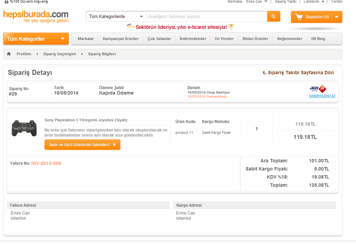
Task: Open the İndirimdekiler menu item
Action: click(x=193, y=39)
